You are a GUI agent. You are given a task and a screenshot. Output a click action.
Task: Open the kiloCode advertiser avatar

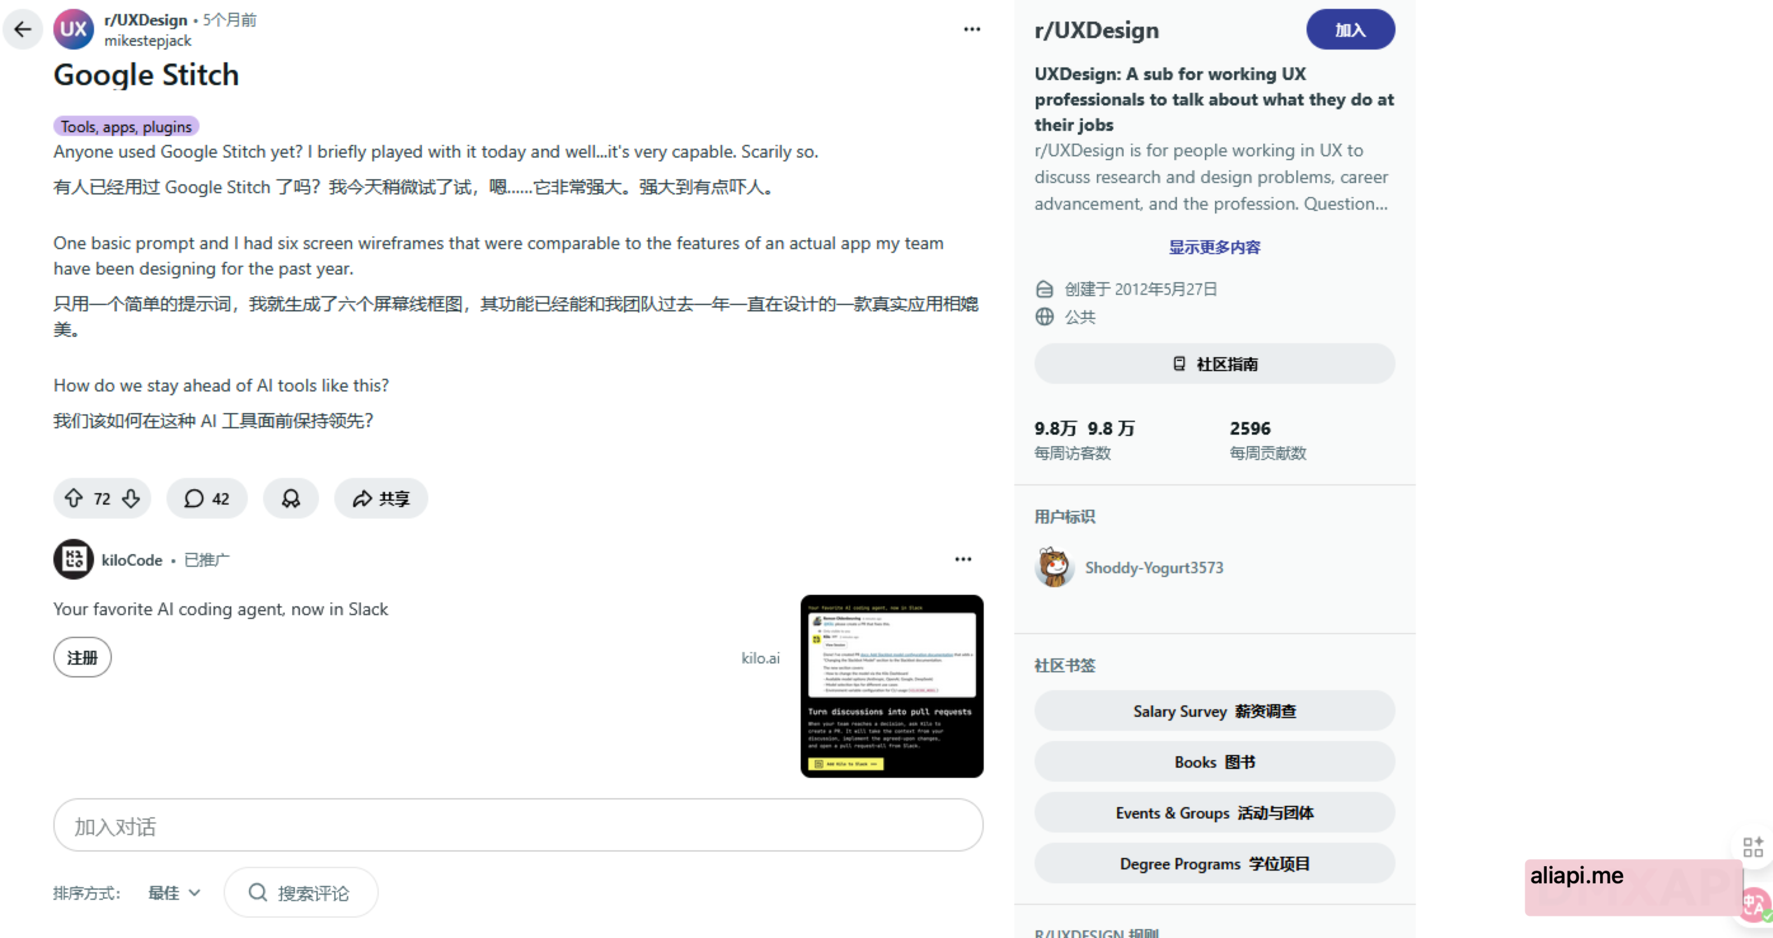click(74, 560)
